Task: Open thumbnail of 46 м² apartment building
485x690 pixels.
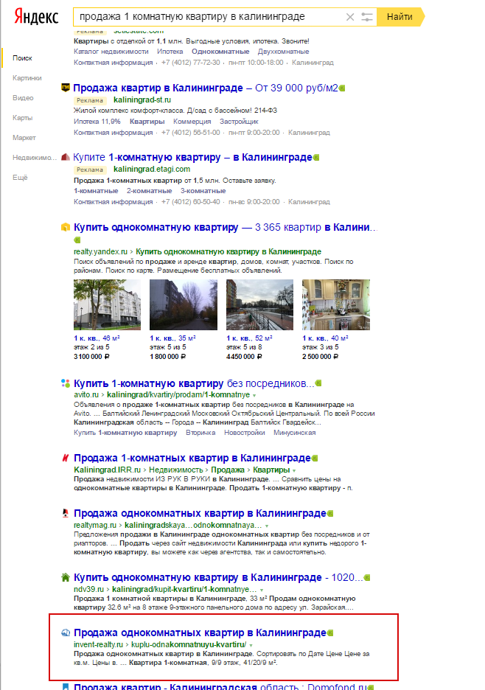Action: point(108,304)
